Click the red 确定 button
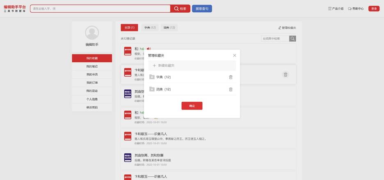Screen dimensions: 384x180 (192, 106)
